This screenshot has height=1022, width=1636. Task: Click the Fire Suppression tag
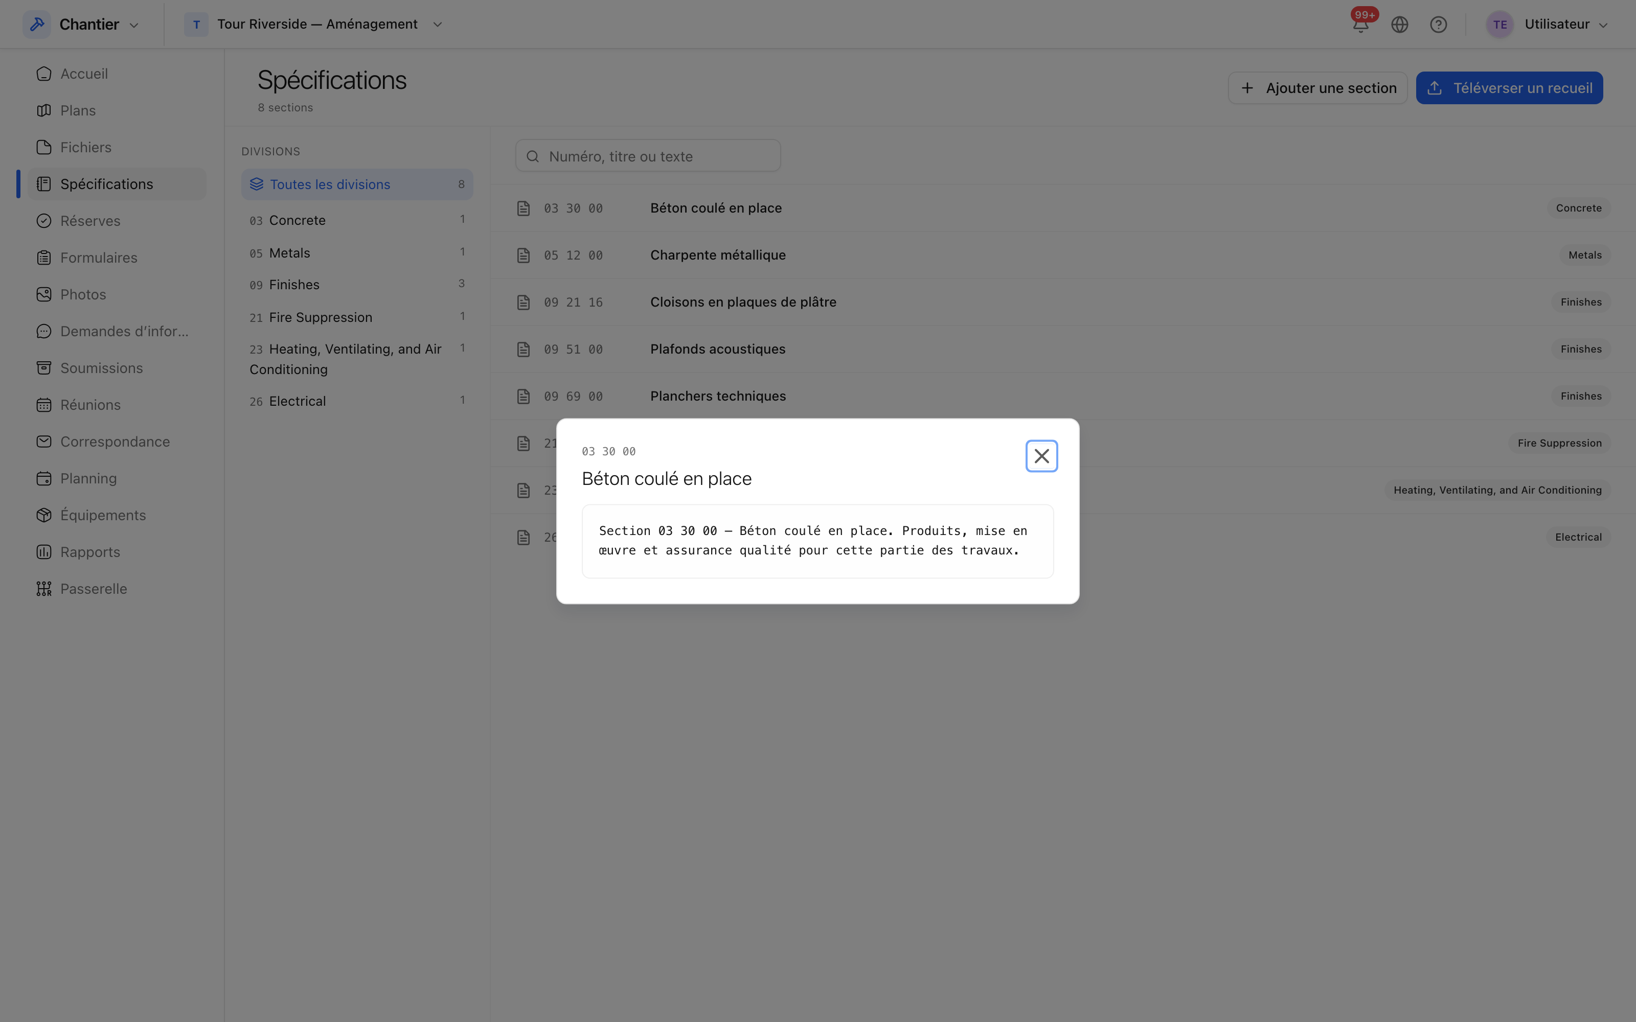click(1559, 443)
